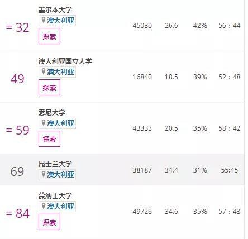
Task: Open the 墨尔本大学 university name link
Action: pyautogui.click(x=55, y=9)
